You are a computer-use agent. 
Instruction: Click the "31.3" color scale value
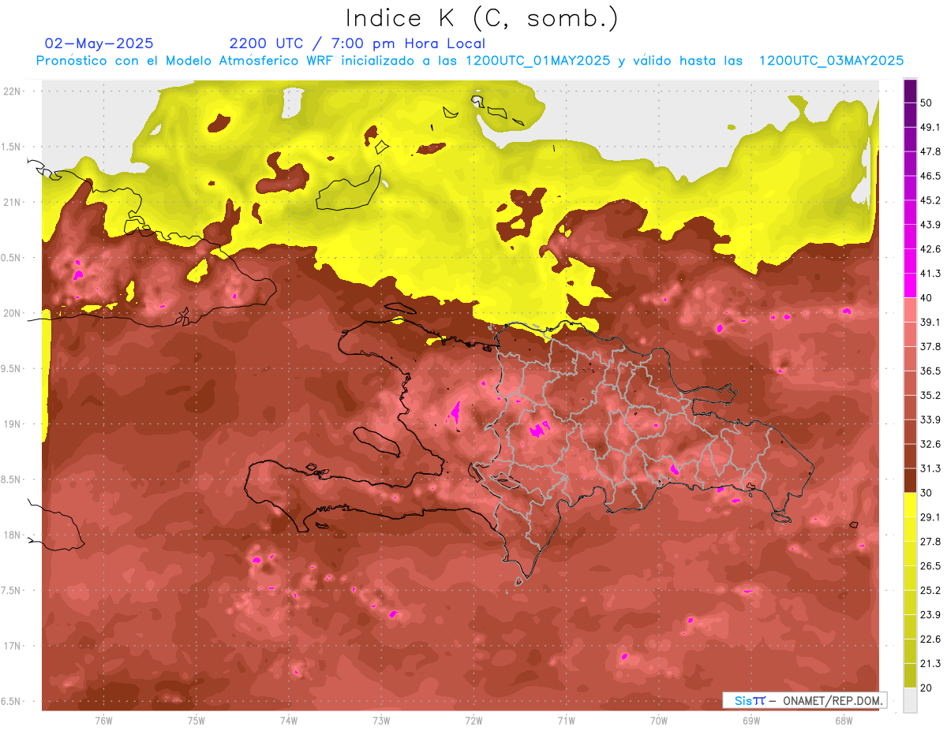tap(930, 468)
